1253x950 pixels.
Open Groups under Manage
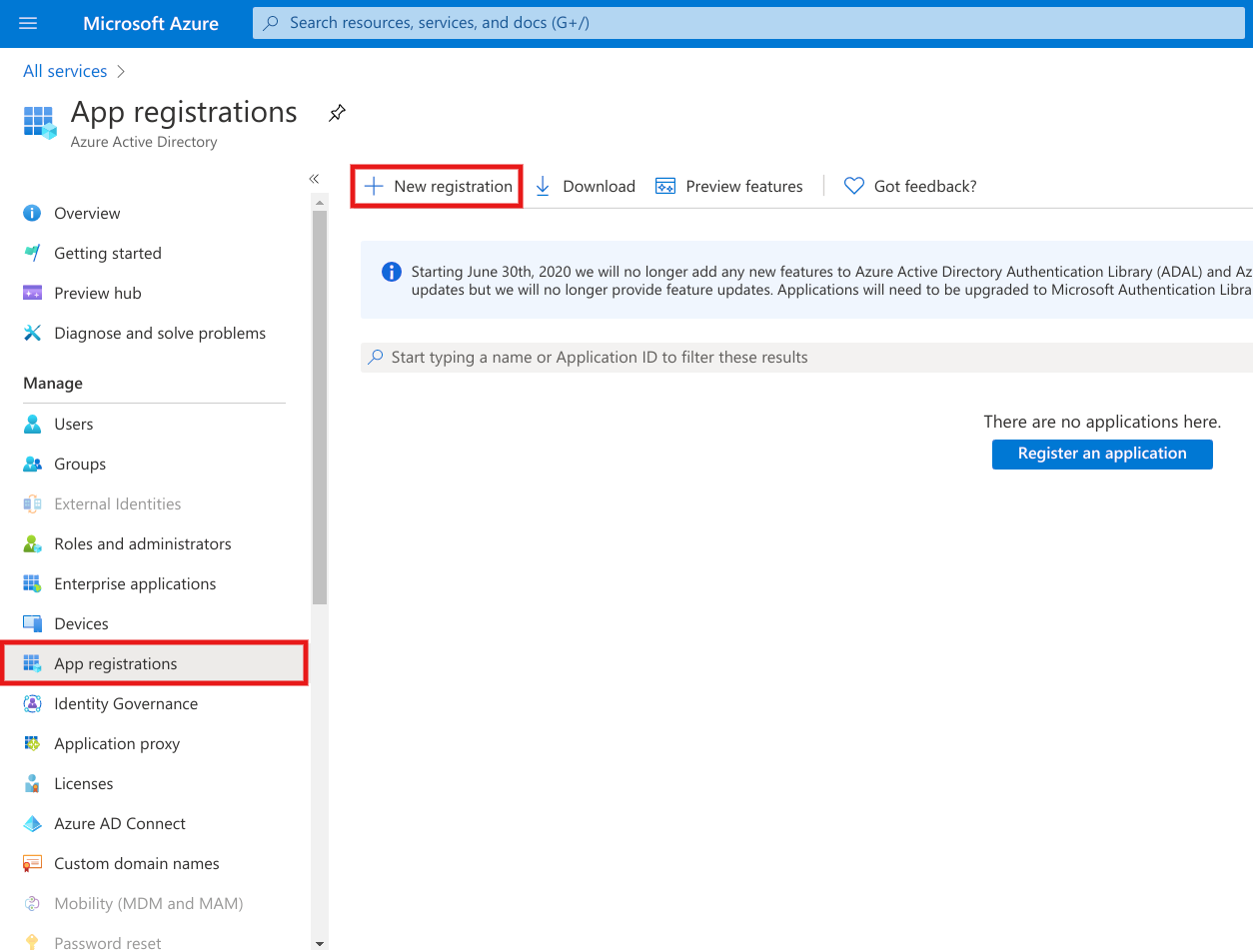(80, 464)
